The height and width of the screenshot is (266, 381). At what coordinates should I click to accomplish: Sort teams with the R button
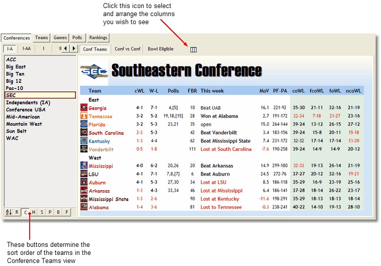(x=17, y=212)
